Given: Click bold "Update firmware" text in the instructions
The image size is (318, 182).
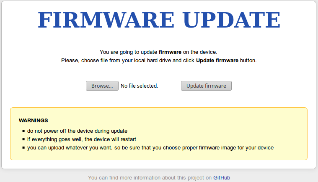Looking at the screenshot, I should pos(217,61).
